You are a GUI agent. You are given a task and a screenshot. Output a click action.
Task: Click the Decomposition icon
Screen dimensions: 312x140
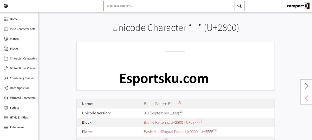(x=6, y=88)
